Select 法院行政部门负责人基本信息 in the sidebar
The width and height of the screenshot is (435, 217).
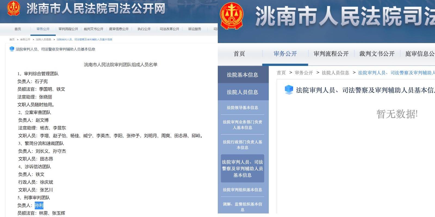(x=243, y=145)
